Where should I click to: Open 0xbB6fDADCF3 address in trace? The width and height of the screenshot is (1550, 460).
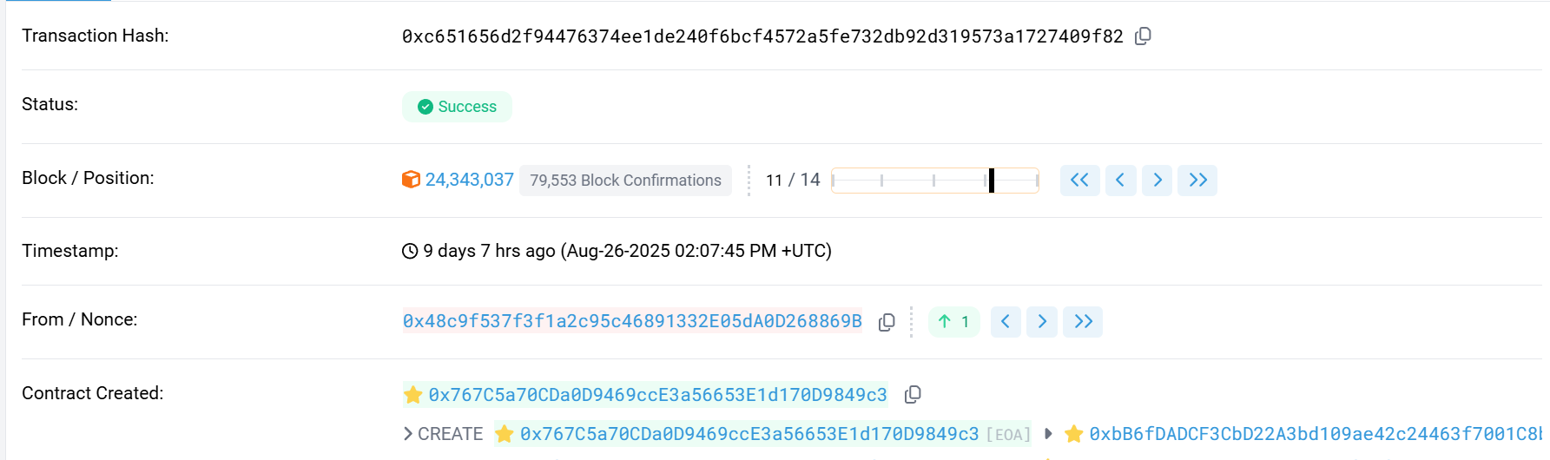coord(1316,434)
